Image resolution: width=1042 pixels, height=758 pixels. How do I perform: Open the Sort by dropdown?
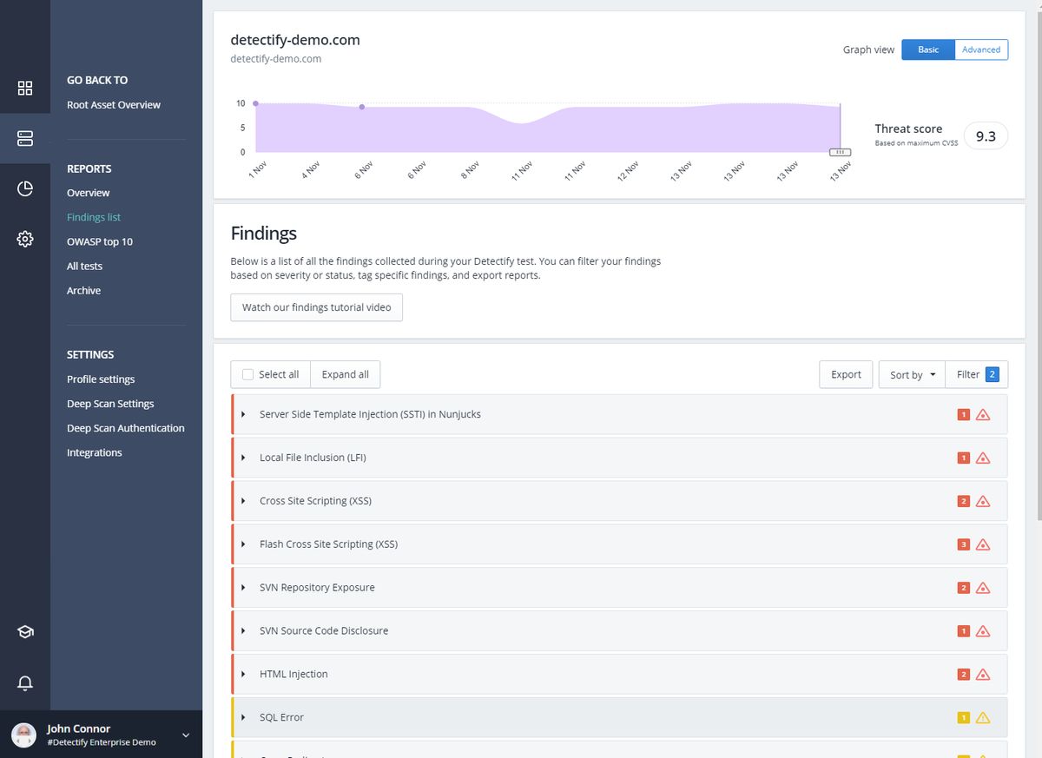click(911, 374)
